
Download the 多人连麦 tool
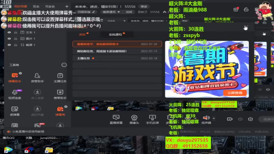37,94
